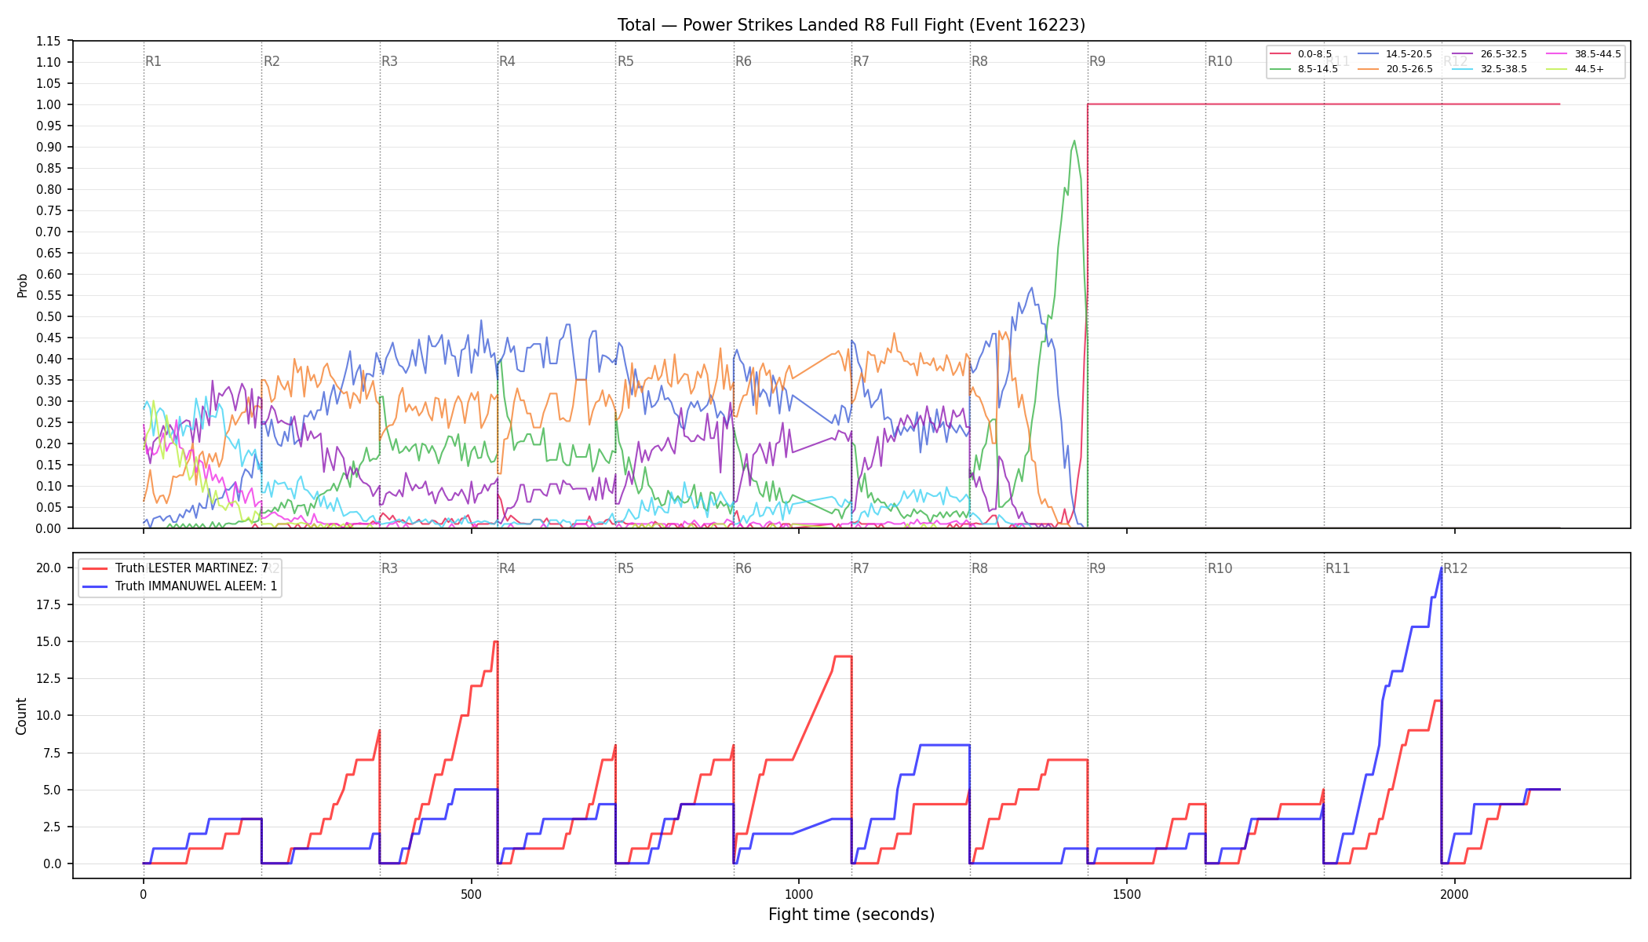The width and height of the screenshot is (1648, 942).
Task: Click R9 round marker in count chart
Action: (1097, 568)
